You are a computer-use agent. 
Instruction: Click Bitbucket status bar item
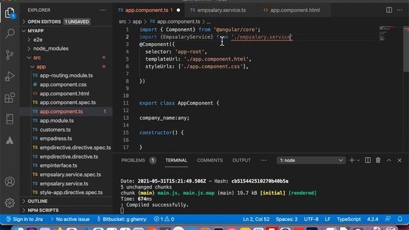(x=122, y=219)
